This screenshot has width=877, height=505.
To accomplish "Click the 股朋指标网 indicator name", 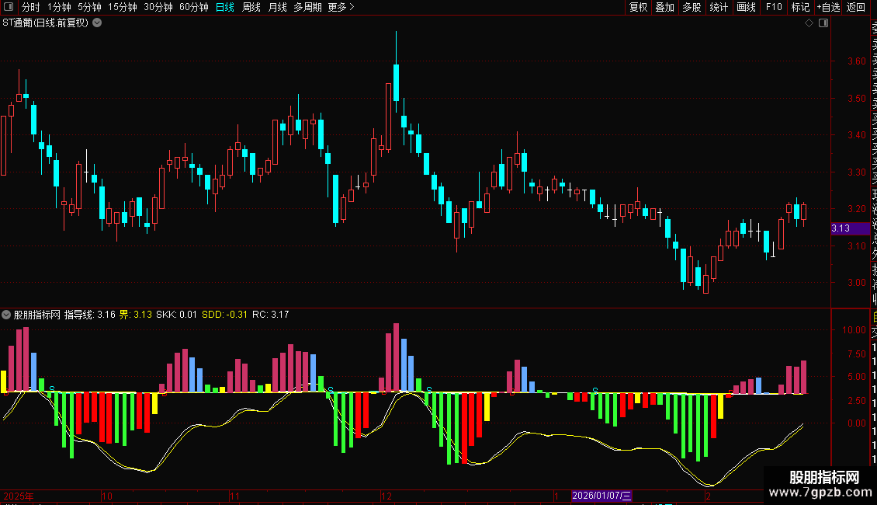I will (37, 315).
